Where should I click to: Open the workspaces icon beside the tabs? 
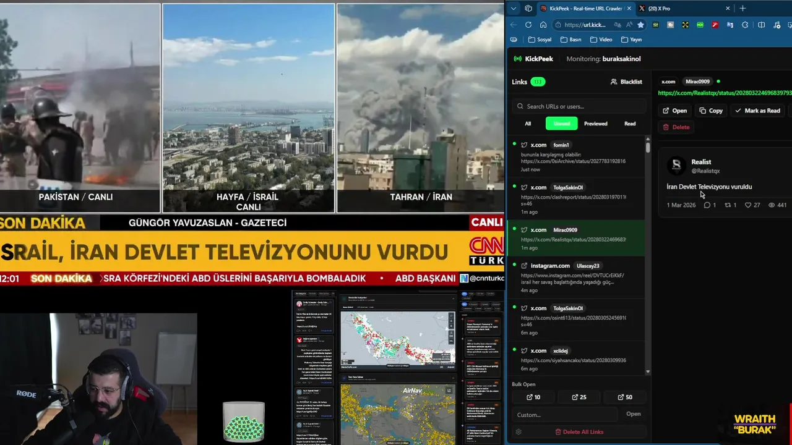pos(528,8)
